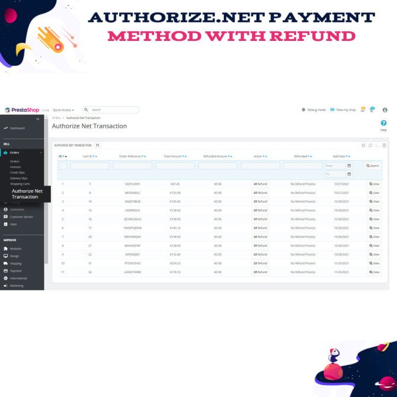This screenshot has width=397, height=397.
Task: Open Customer Service in sidebar
Action: tap(18, 217)
